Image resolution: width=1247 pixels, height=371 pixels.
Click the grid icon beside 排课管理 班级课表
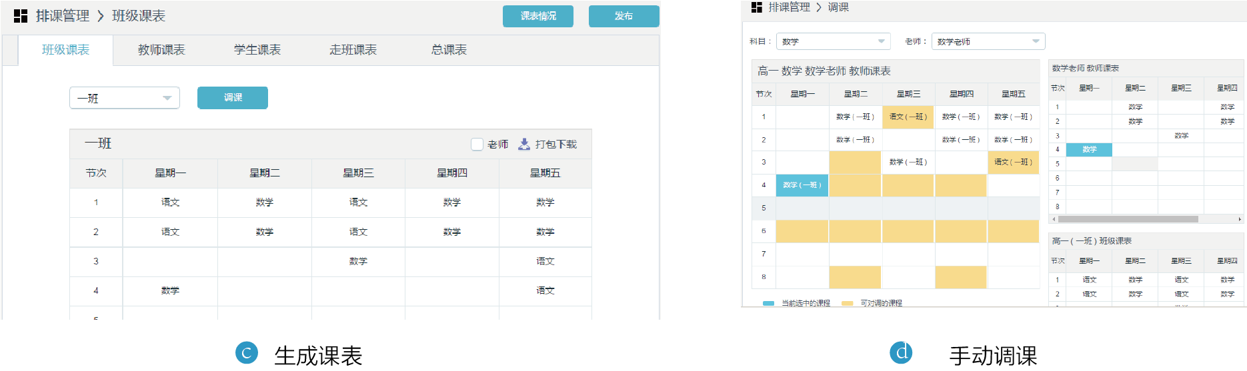point(21,16)
